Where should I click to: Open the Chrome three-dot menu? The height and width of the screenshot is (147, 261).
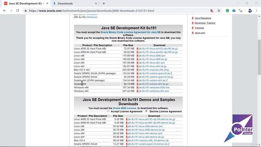(257, 11)
